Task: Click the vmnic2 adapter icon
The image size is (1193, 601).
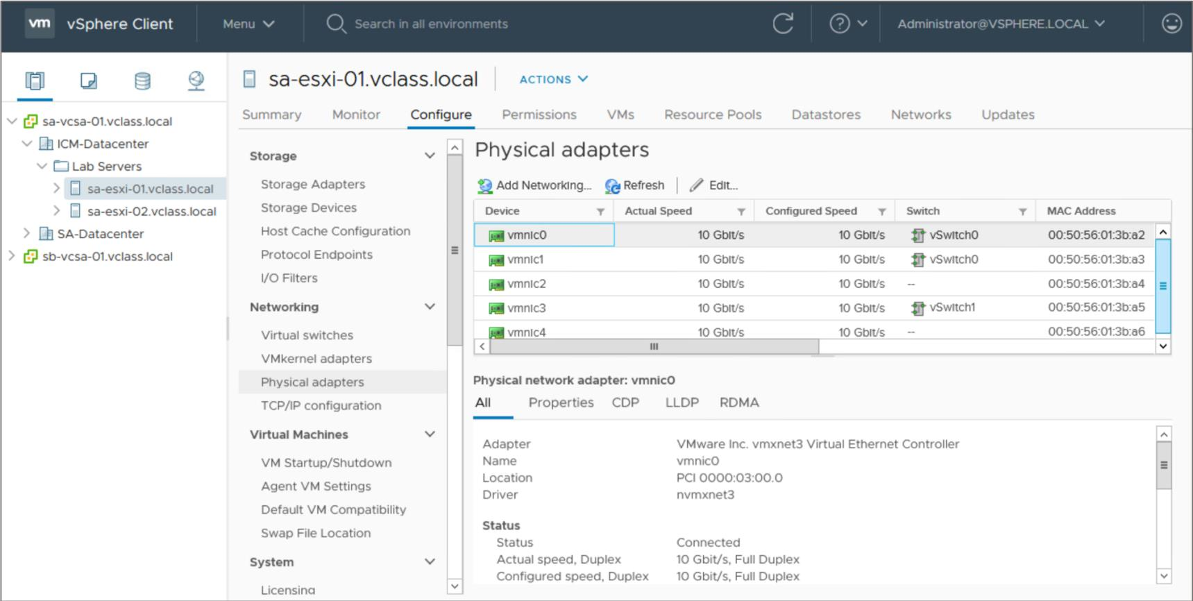Action: coord(496,285)
